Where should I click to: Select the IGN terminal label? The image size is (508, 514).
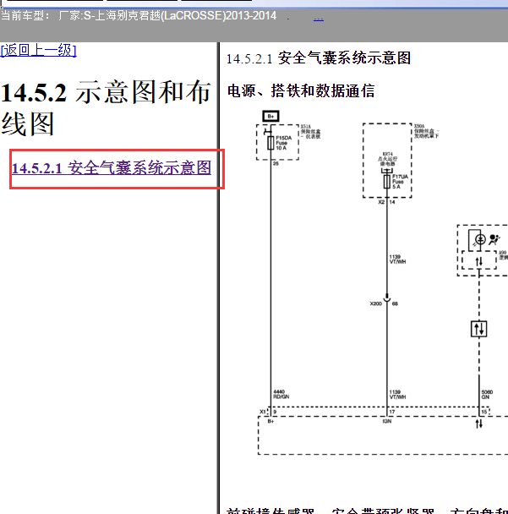pos(387,421)
